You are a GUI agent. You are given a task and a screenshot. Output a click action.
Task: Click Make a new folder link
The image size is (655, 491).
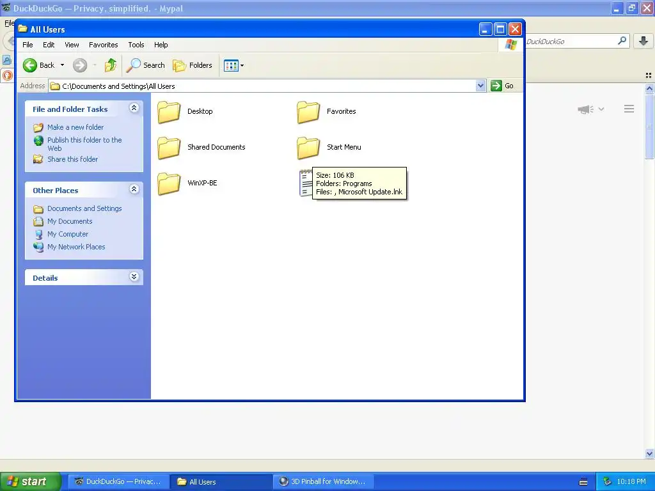pos(75,127)
